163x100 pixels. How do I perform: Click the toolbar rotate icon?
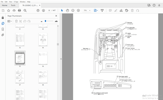[x=138, y=10]
